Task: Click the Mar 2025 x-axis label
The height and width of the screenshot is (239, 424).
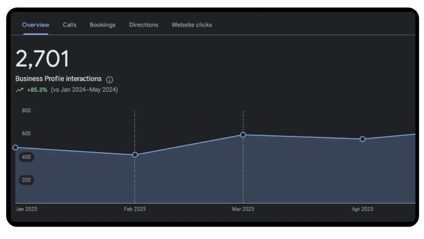Action: [243, 209]
